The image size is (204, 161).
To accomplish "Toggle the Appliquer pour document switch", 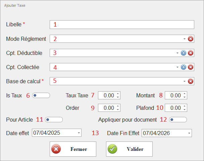I will 178,120.
